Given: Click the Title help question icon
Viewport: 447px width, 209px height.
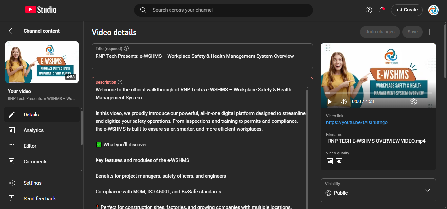Looking at the screenshot, I should (x=126, y=49).
